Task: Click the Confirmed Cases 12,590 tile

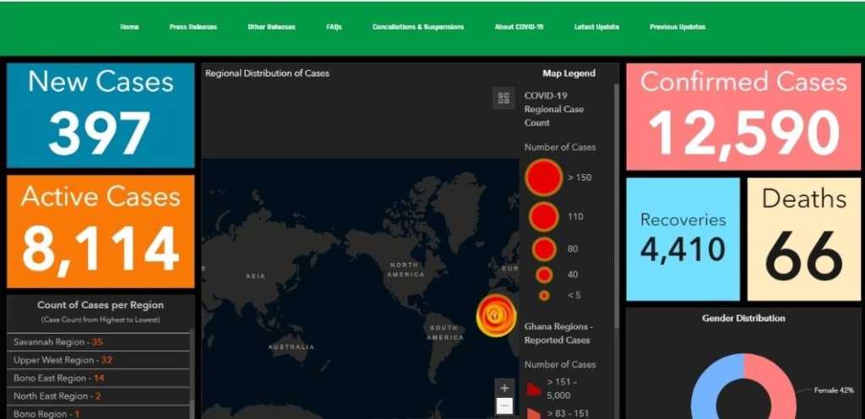Action: 743,117
